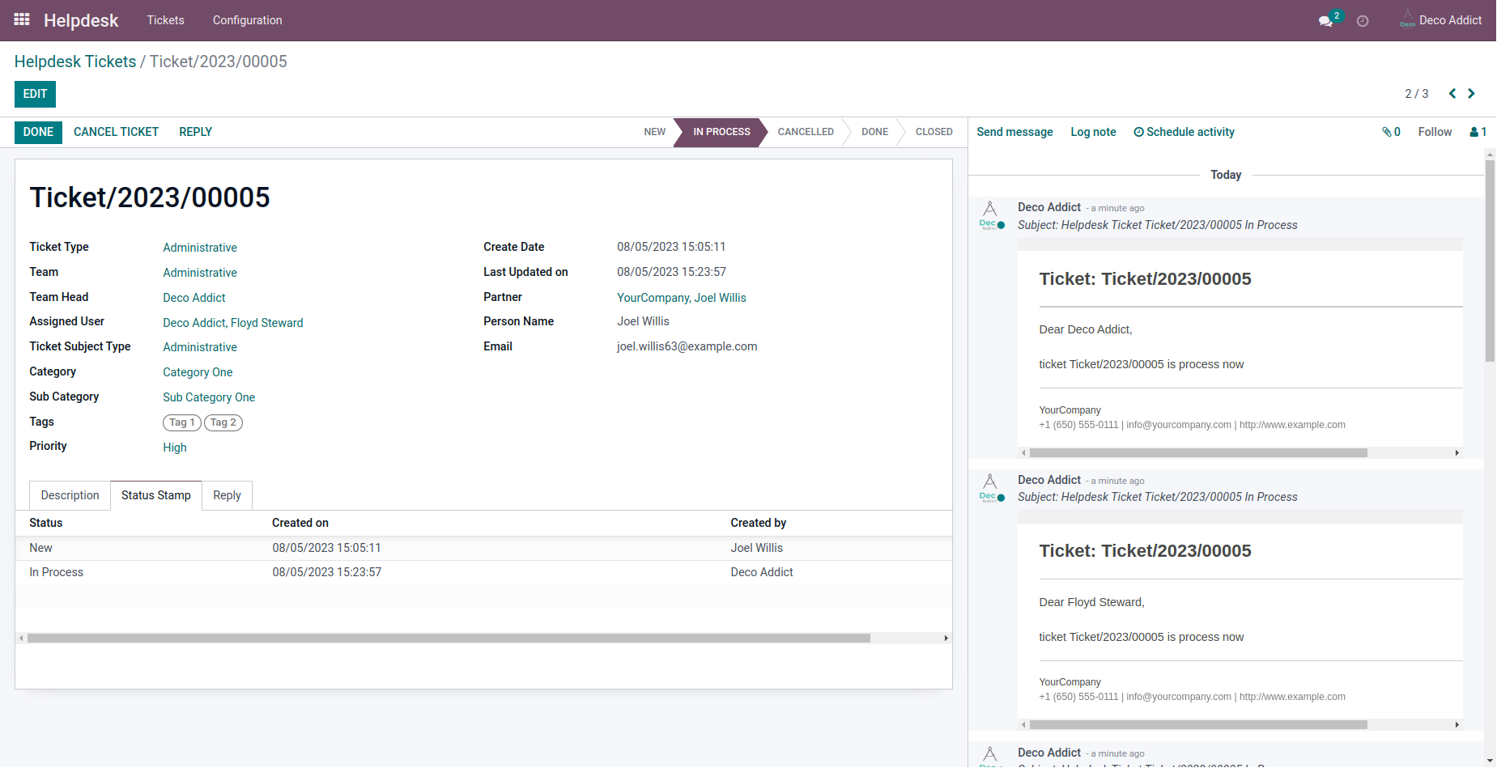Set ticket stage to NEW
The image size is (1497, 768).
(x=655, y=132)
